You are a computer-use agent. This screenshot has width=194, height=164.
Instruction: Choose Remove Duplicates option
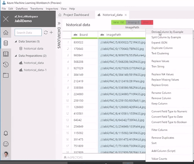click(163, 138)
